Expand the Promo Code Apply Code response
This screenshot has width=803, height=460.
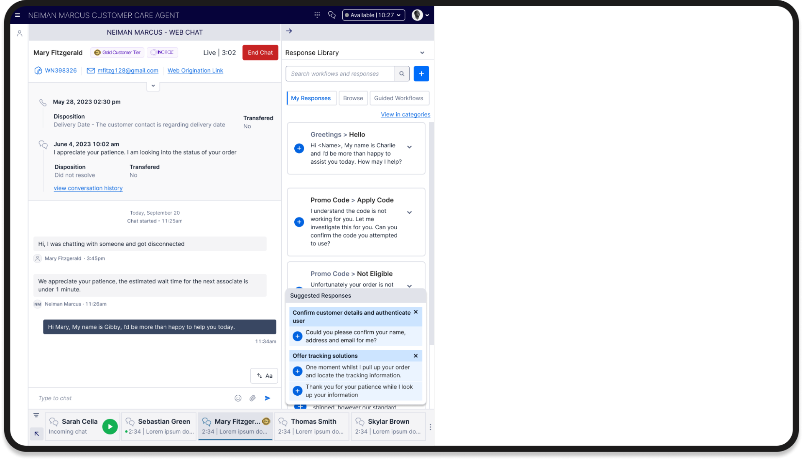click(x=409, y=212)
